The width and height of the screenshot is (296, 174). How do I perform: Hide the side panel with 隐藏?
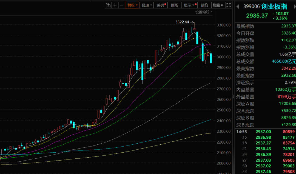pyautogui.click(x=217, y=5)
